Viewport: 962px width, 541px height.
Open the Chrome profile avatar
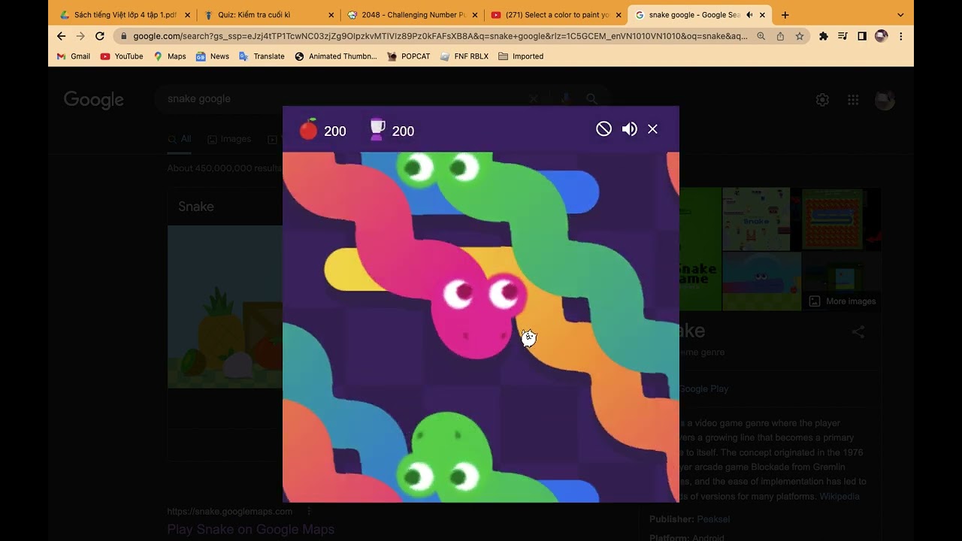click(881, 36)
